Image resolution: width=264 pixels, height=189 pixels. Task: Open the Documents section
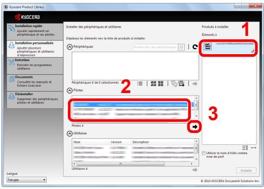(35, 83)
